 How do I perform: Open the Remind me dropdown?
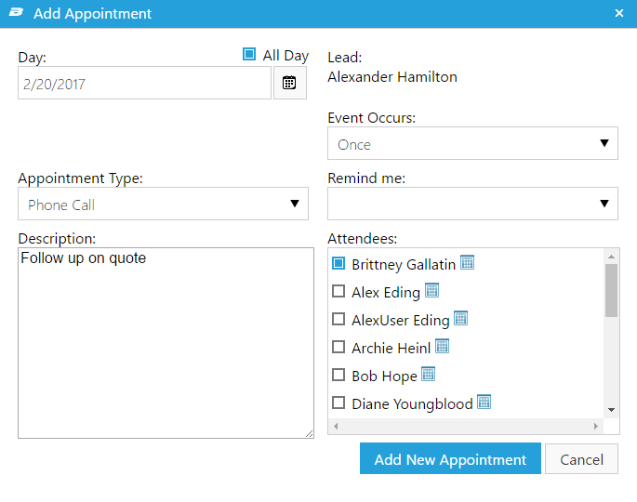pos(472,204)
